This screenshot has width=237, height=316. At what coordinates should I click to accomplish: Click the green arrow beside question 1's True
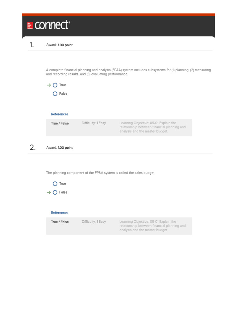point(49,85)
